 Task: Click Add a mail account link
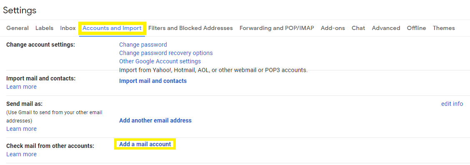[145, 144]
